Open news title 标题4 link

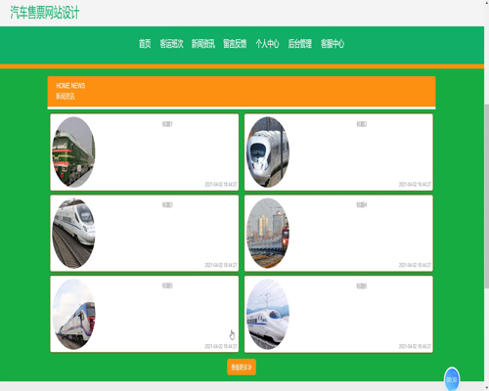(x=362, y=205)
